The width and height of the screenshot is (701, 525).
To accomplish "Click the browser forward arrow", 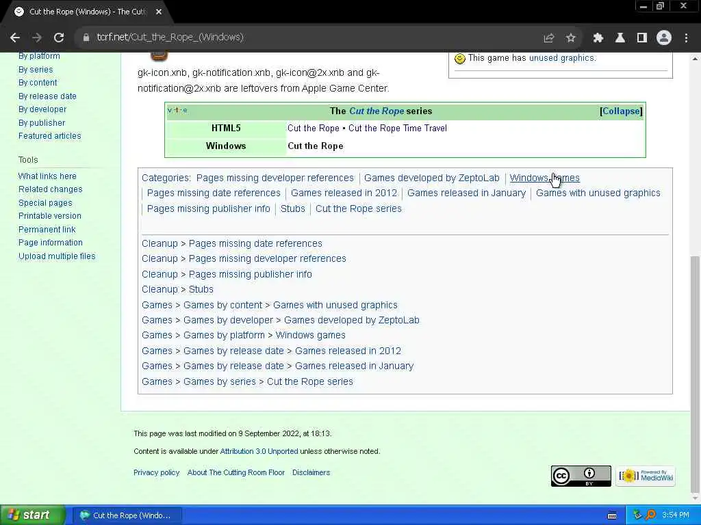I will pyautogui.click(x=37, y=38).
